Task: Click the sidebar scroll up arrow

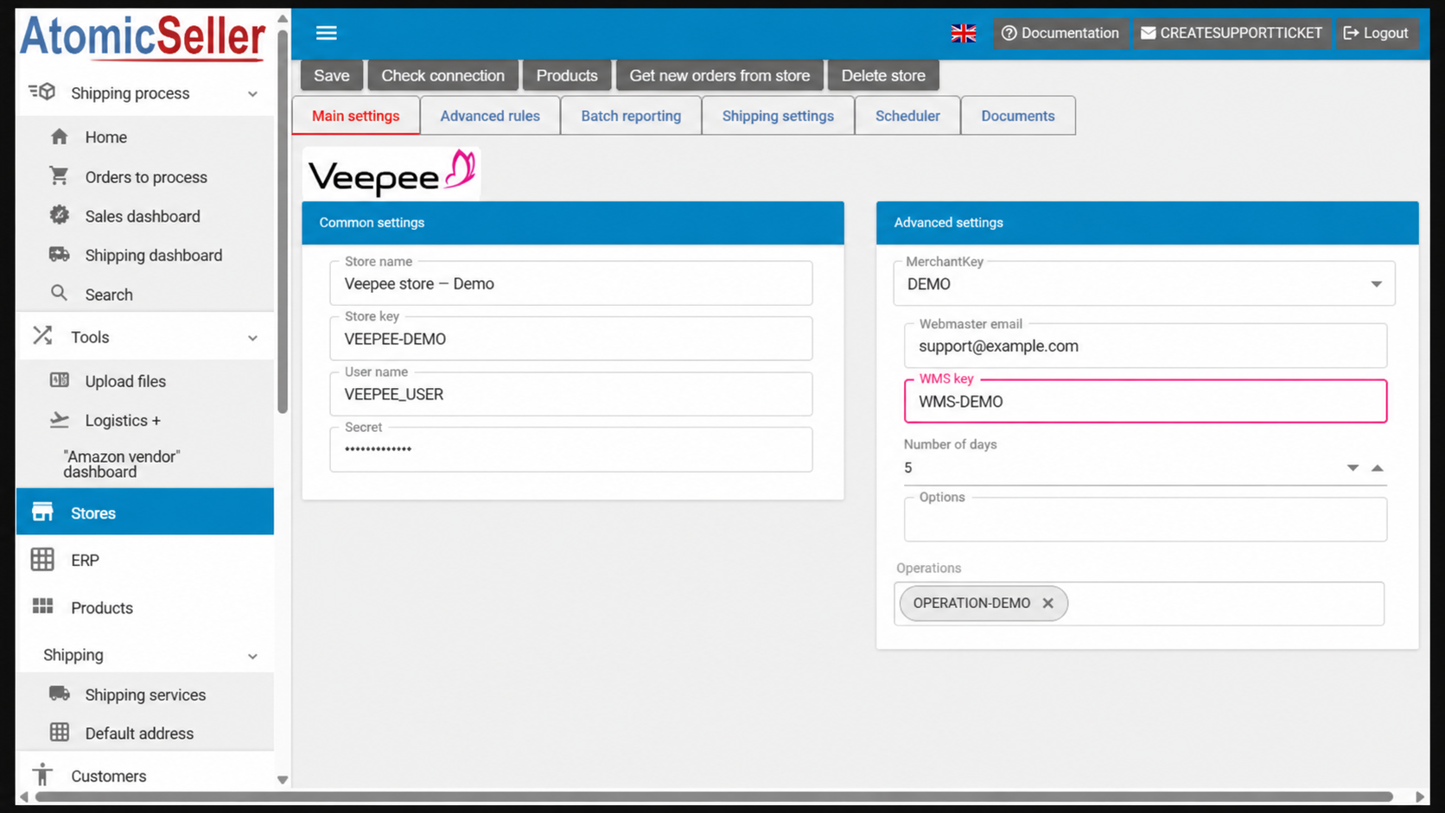Action: click(x=283, y=18)
